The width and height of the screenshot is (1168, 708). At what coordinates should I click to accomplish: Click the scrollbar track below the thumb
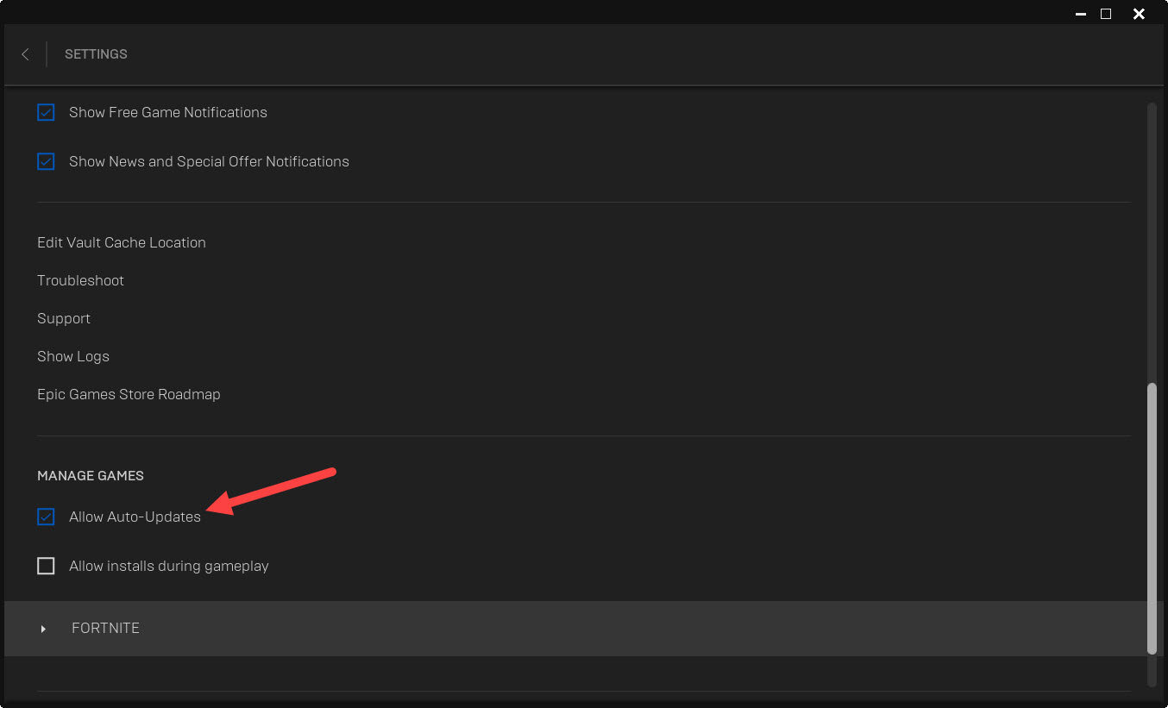coord(1152,671)
